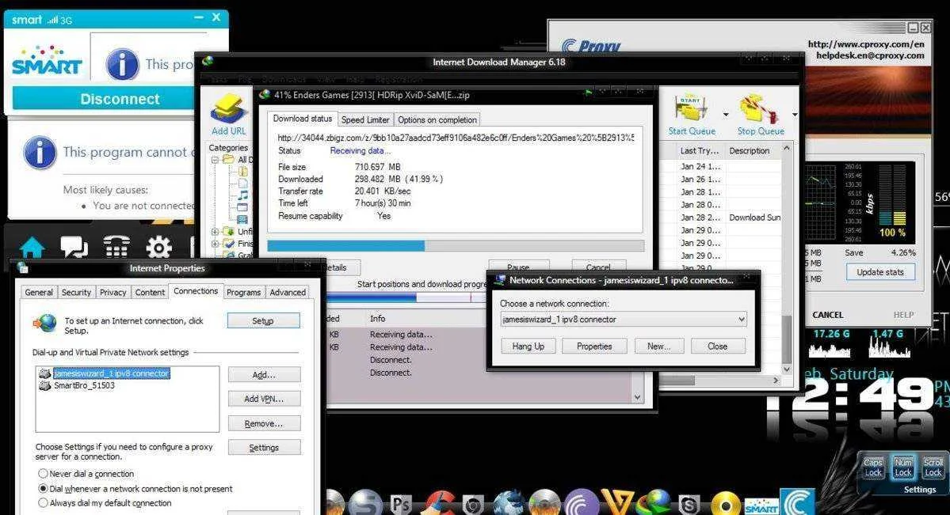Screen dimensions: 950x515
Task: Click the Last Try column header in IDM
Action: [x=699, y=150]
